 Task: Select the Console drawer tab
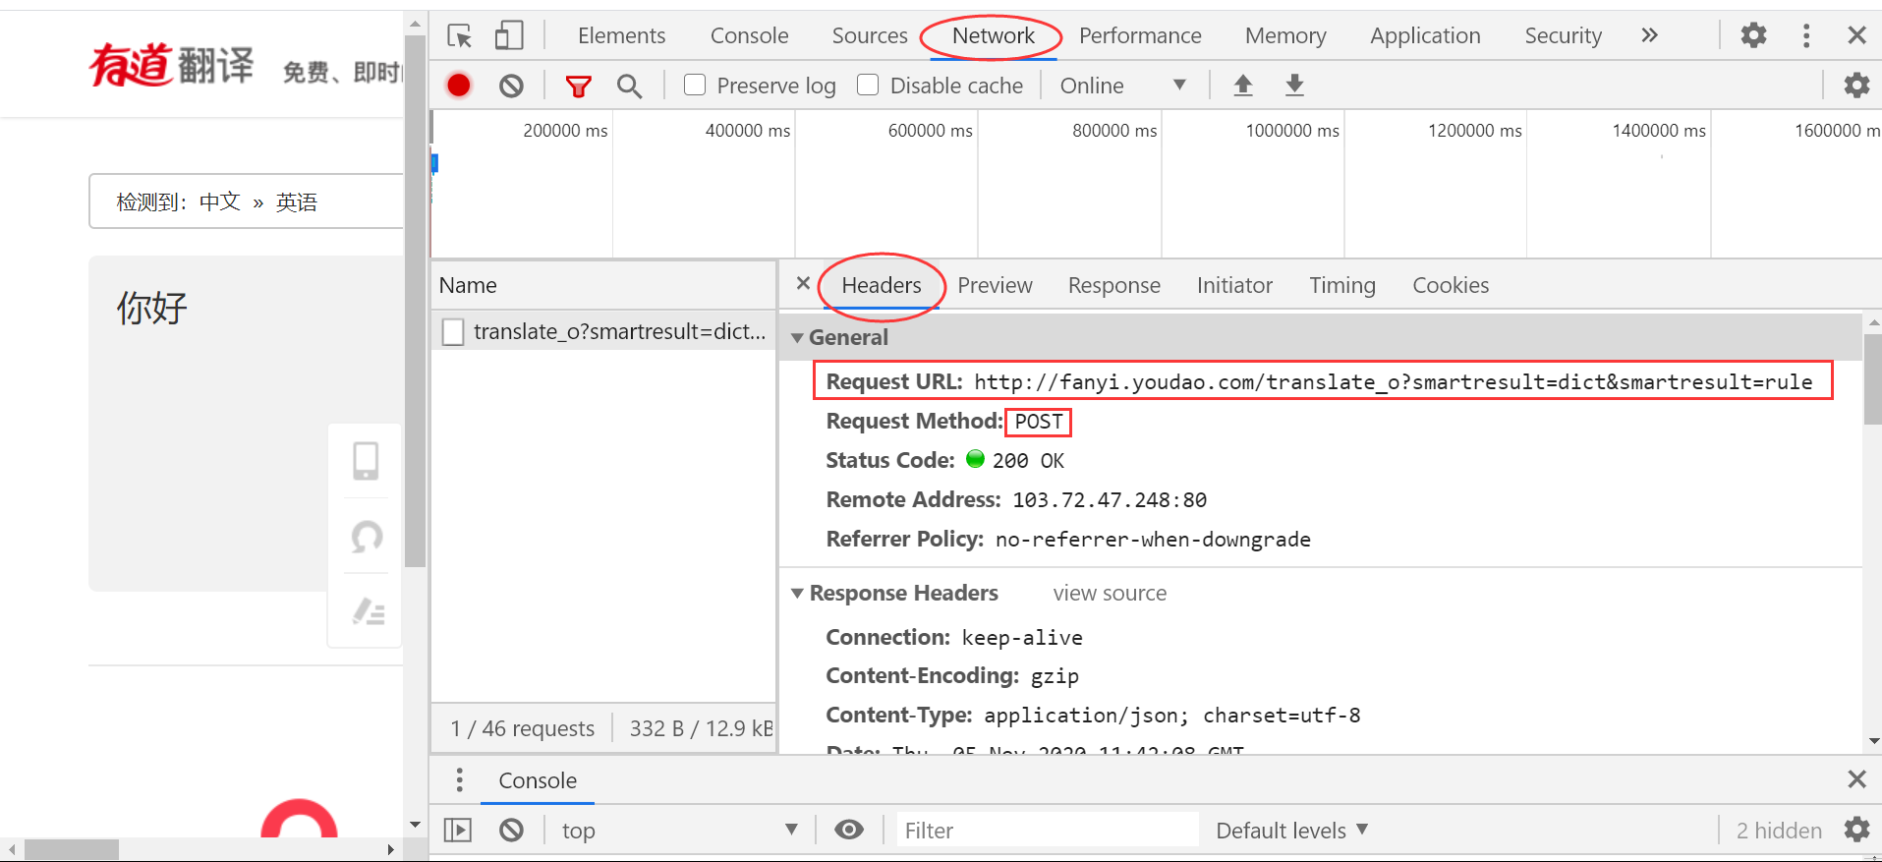tap(538, 780)
